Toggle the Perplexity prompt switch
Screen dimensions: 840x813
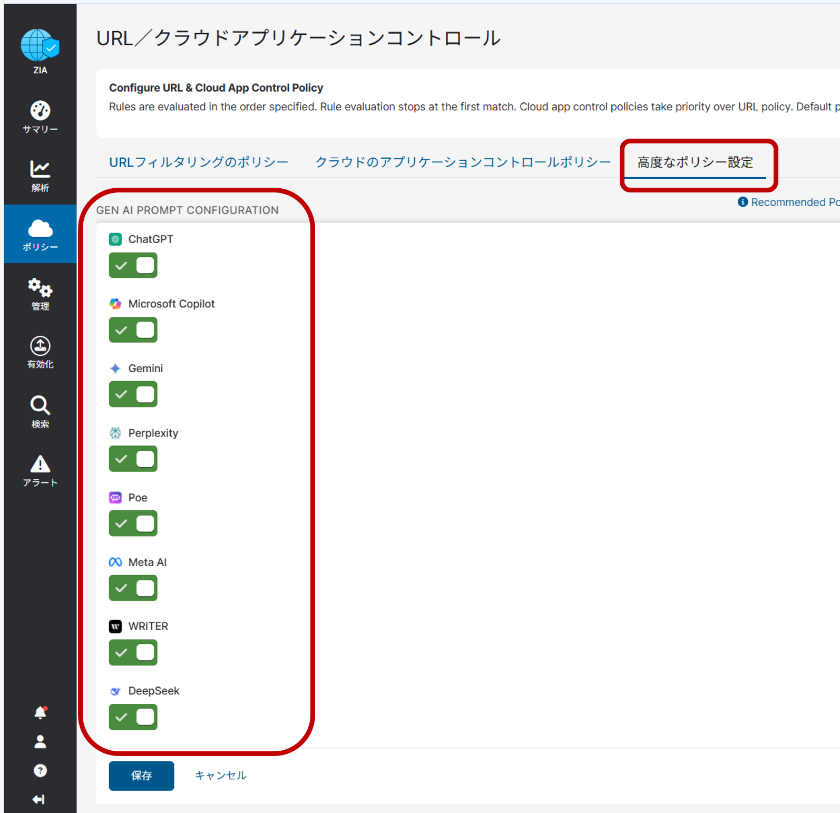click(133, 459)
